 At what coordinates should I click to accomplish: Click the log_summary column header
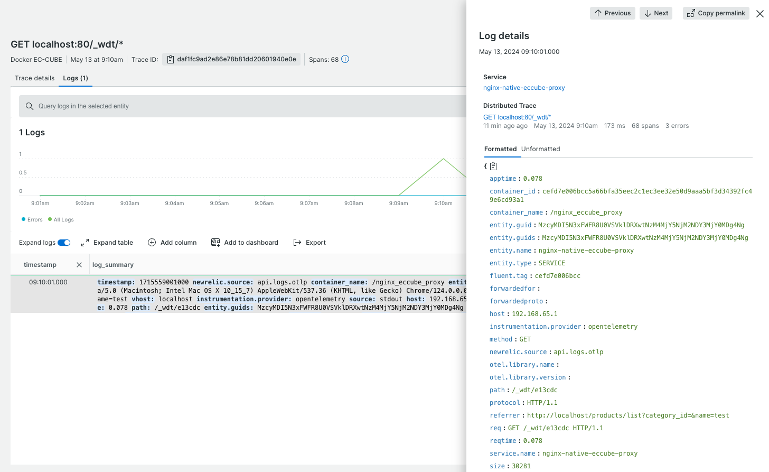coord(113,265)
